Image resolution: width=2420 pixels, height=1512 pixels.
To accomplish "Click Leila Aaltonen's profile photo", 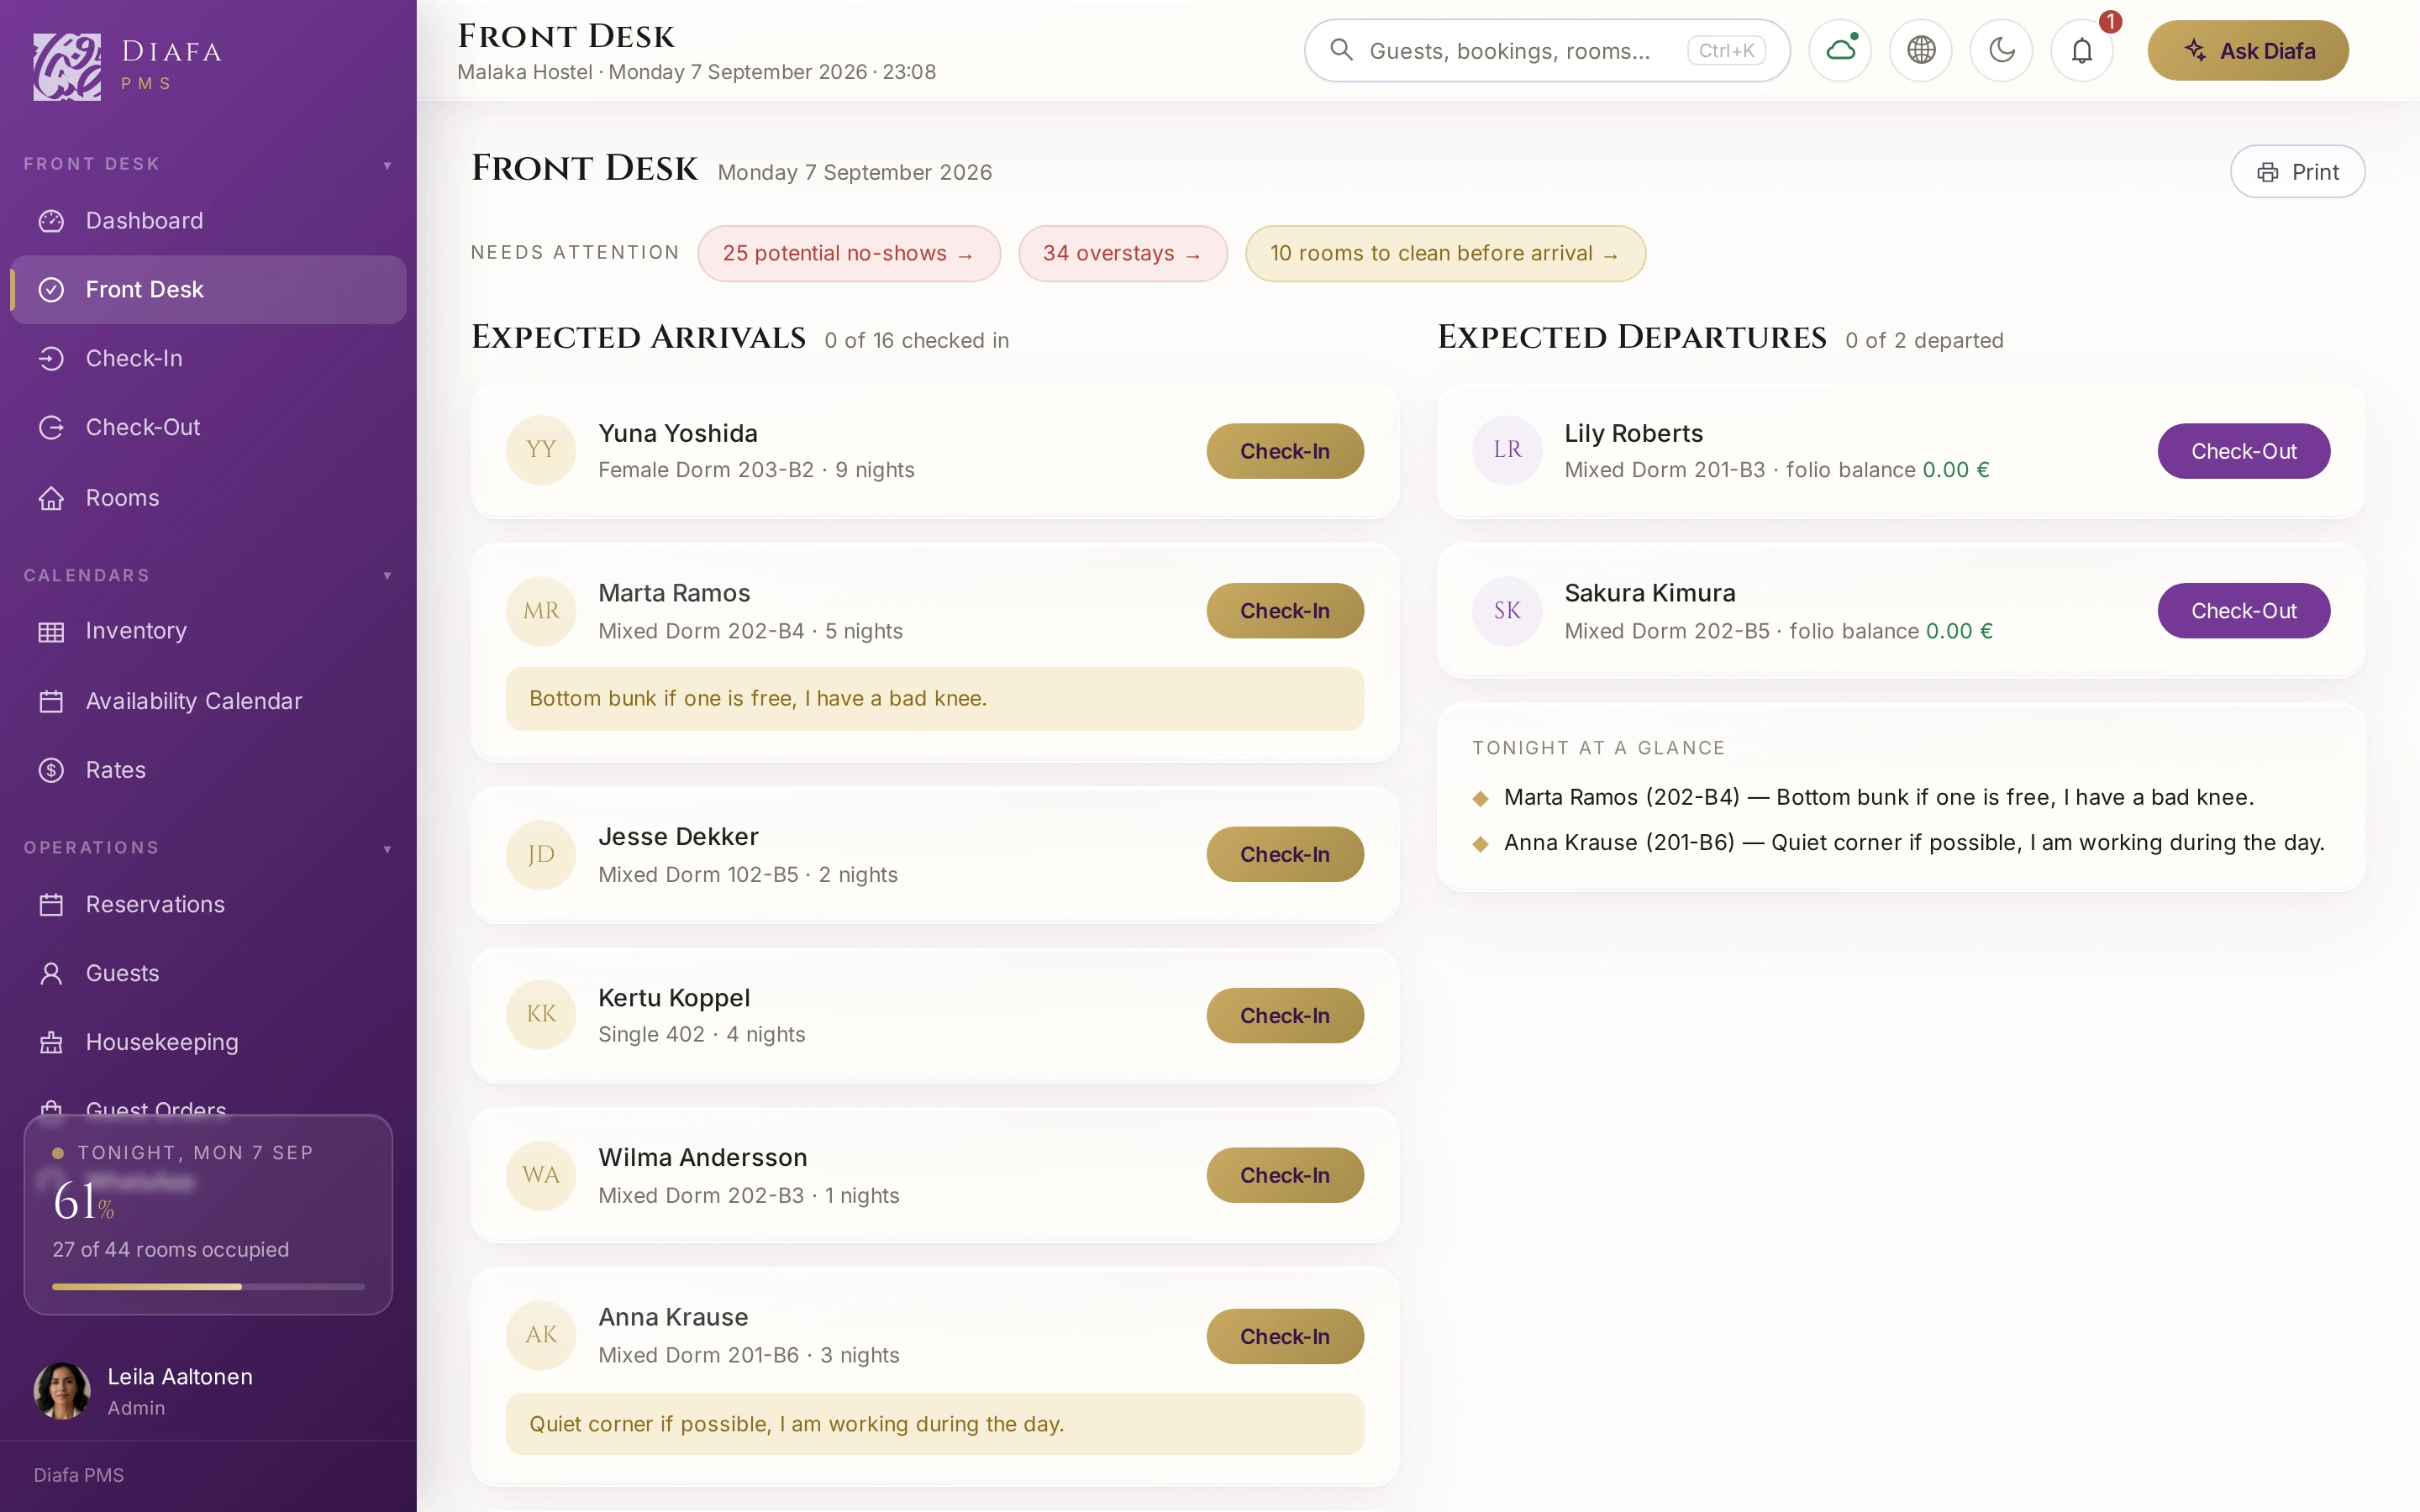I will coord(62,1390).
